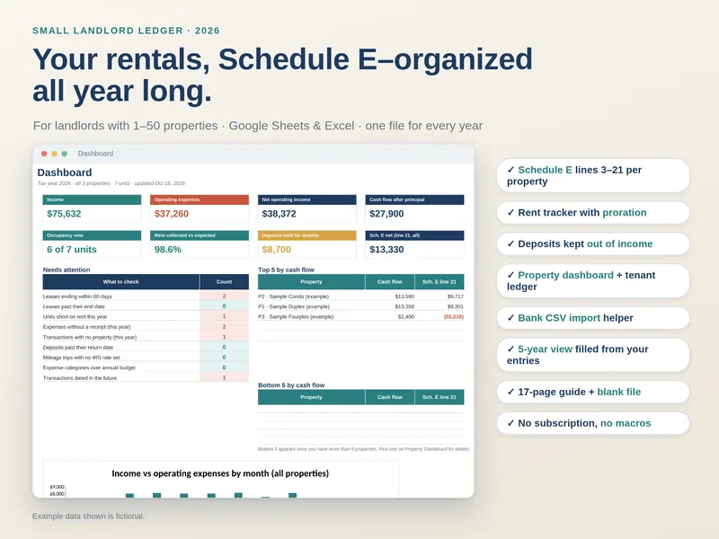The width and height of the screenshot is (719, 539).
Task: Click the 'Needs attention' section heading
Action: pyautogui.click(x=67, y=270)
